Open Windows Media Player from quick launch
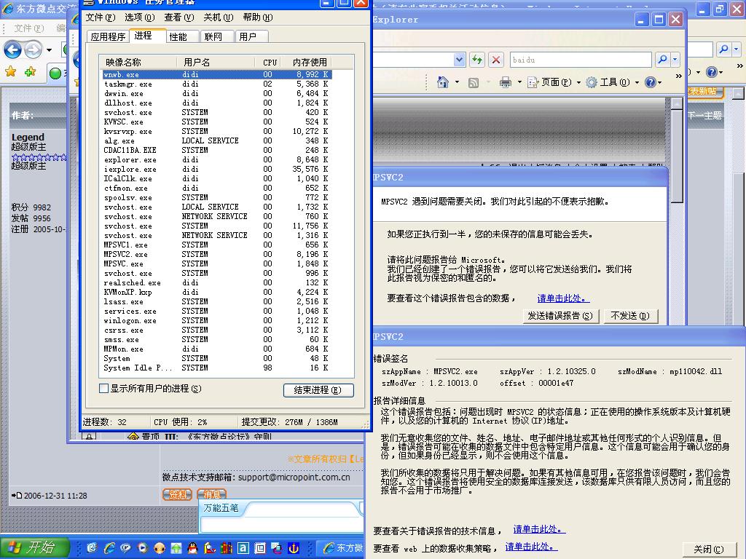Screen dimensions: 746x559 click(x=143, y=548)
